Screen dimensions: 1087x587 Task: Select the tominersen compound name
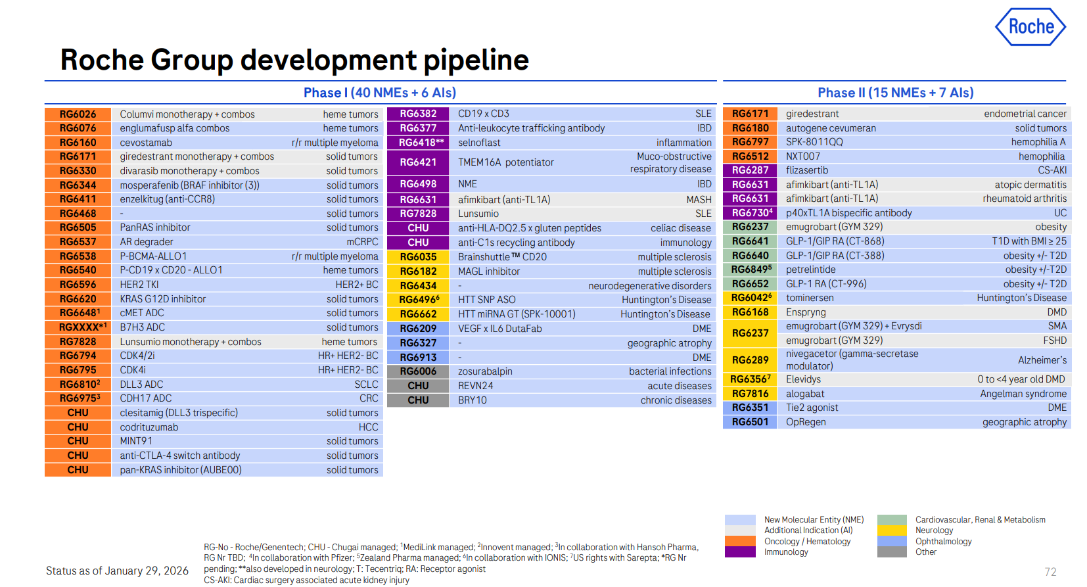(810, 298)
